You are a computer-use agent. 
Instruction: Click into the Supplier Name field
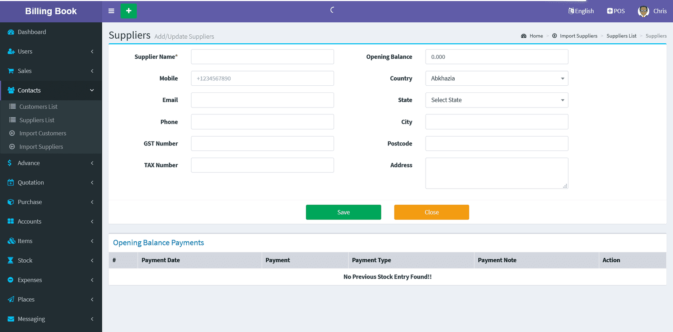(262, 57)
